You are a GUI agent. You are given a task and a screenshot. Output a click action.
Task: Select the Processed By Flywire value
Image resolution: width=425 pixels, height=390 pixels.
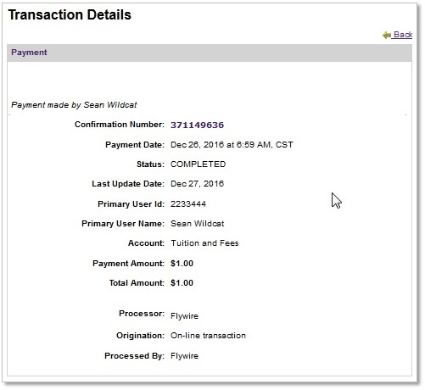(x=184, y=356)
